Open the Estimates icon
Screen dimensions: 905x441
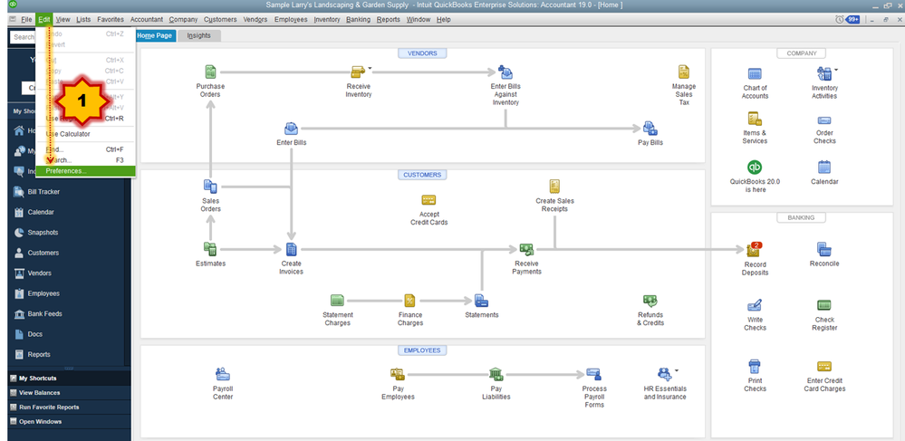point(210,249)
